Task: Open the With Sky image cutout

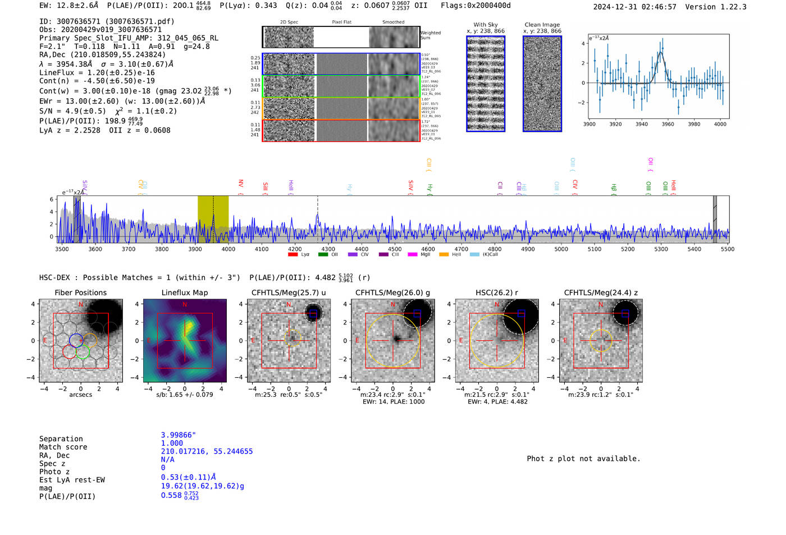Action: [486, 84]
